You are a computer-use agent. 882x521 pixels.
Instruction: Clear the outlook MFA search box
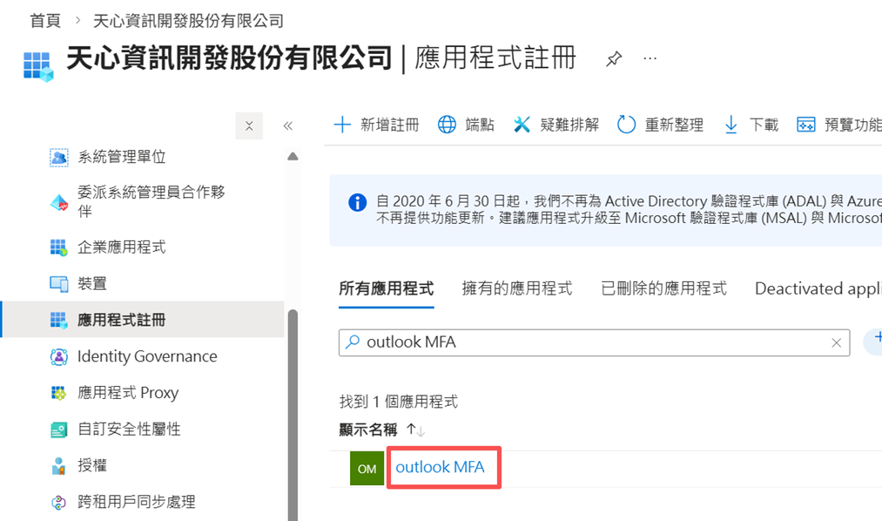pyautogui.click(x=837, y=343)
